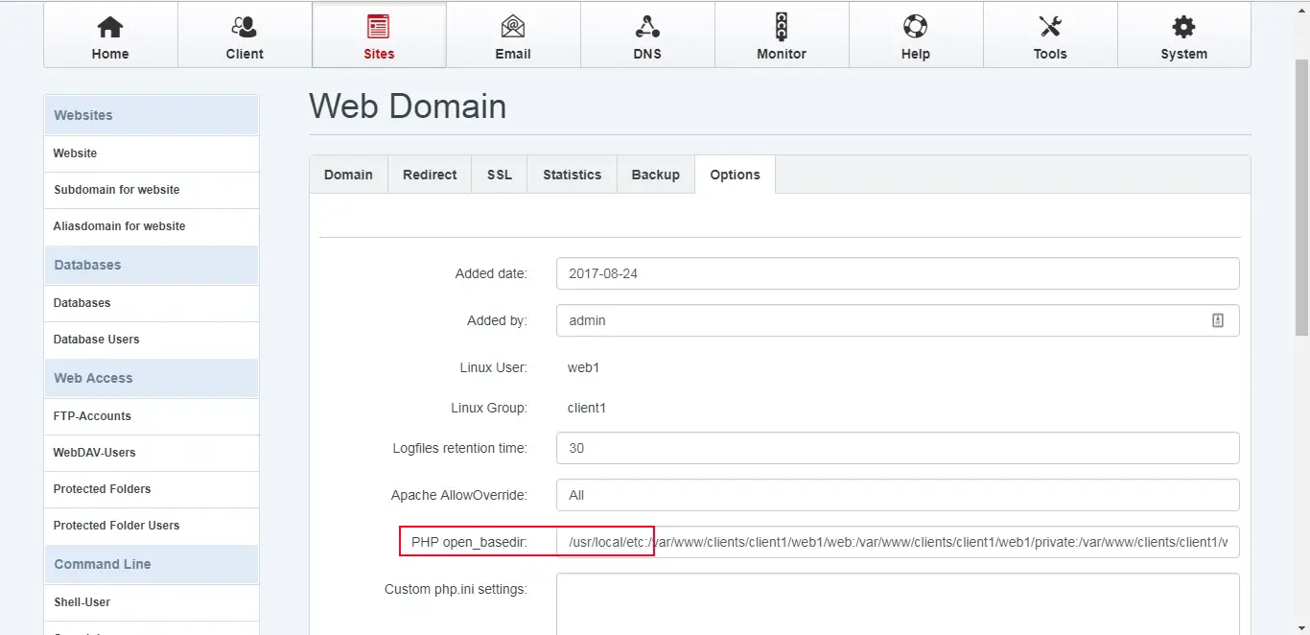The image size is (1310, 635).
Task: Click the Logfiles retention time field
Action: pyautogui.click(x=897, y=448)
